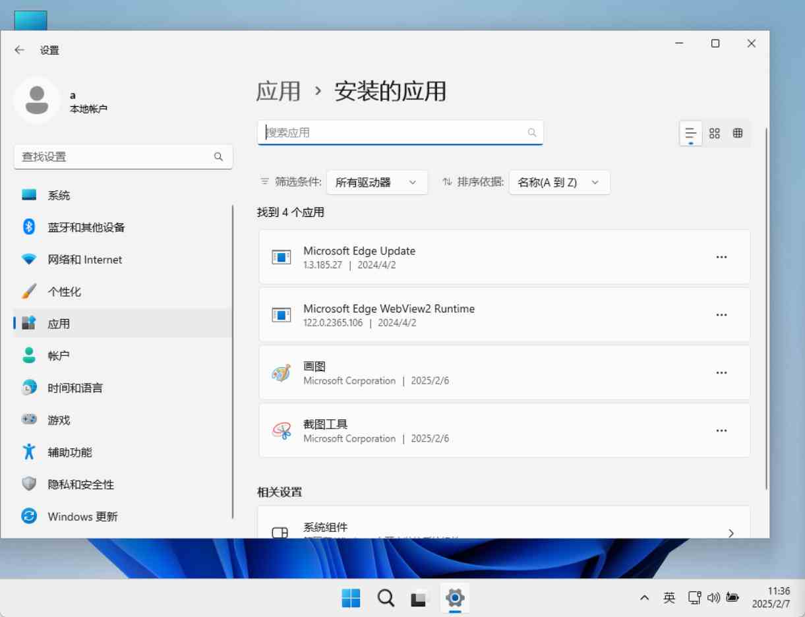Select Windows 更新 in the sidebar
This screenshot has height=617, width=805.
pos(123,516)
